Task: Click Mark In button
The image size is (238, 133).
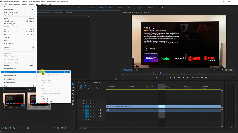Action: coord(161,78)
